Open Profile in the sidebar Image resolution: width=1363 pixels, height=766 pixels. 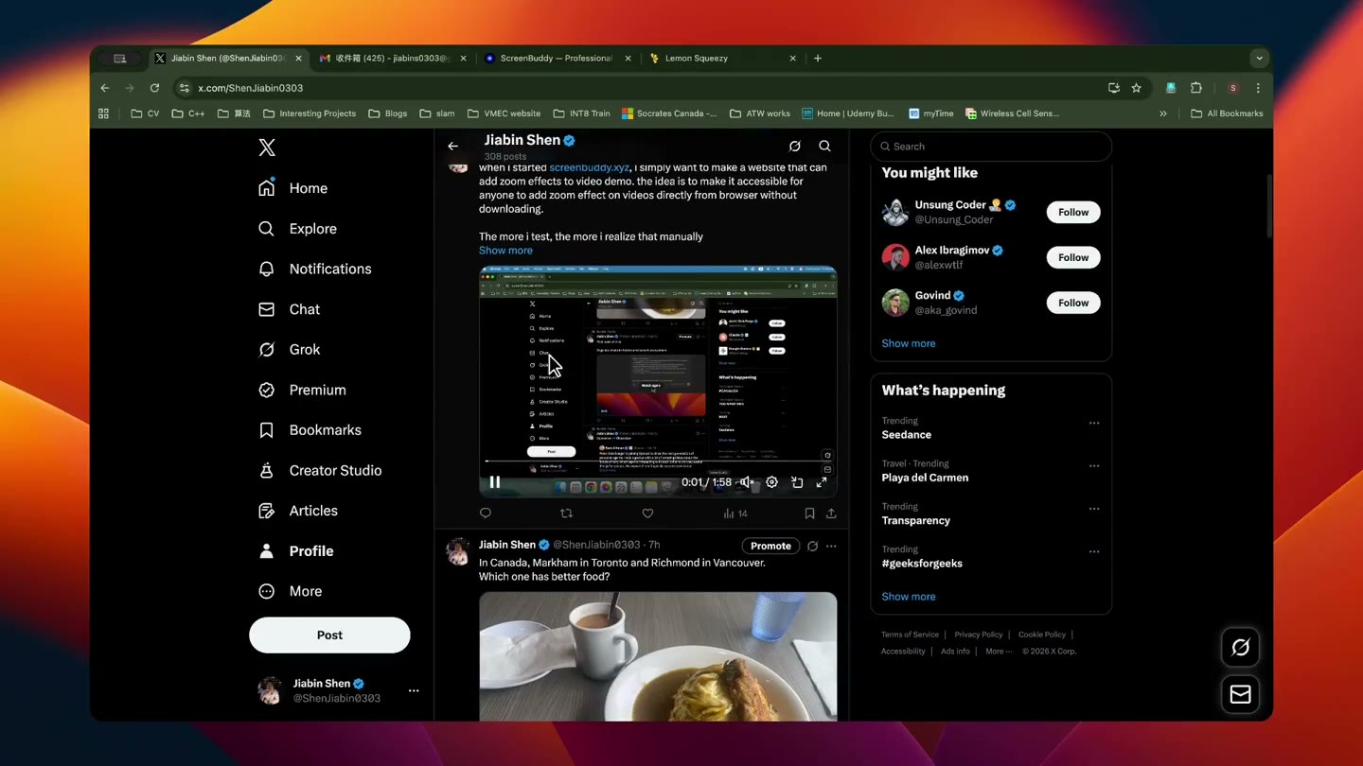point(295,550)
